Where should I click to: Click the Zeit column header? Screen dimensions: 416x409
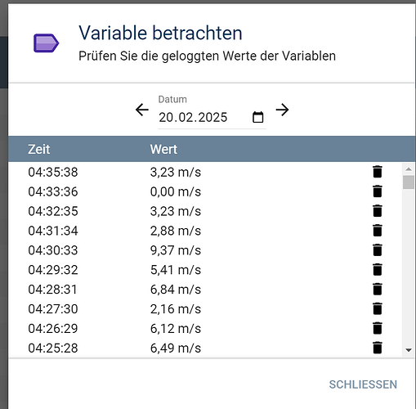pyautogui.click(x=38, y=150)
